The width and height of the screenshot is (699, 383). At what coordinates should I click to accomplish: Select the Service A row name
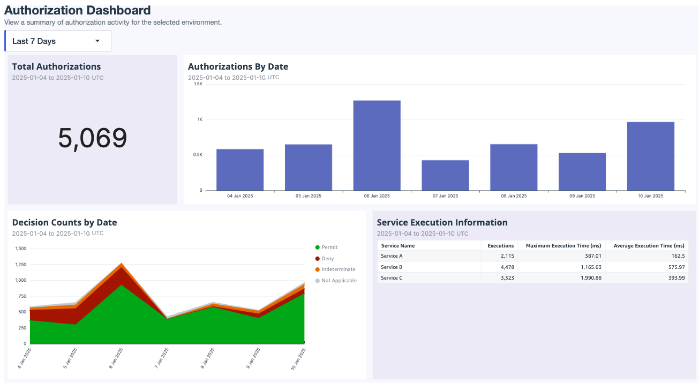click(x=392, y=256)
